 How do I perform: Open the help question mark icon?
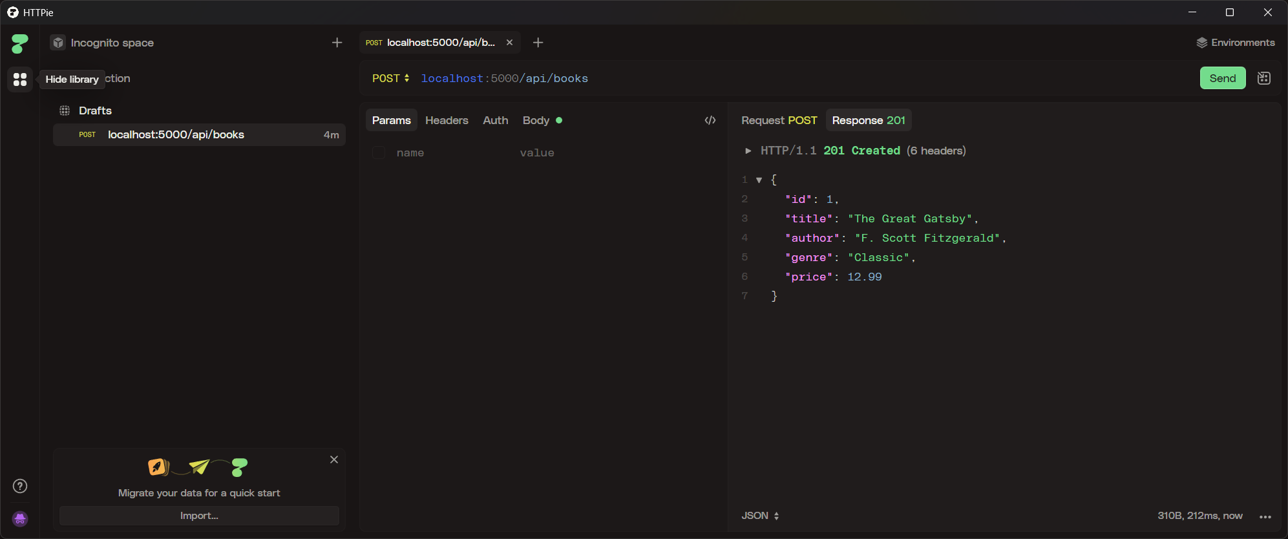[x=20, y=486]
